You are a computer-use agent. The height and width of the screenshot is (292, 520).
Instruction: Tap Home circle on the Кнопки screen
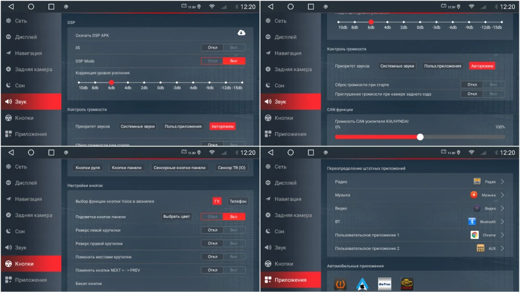(31, 152)
